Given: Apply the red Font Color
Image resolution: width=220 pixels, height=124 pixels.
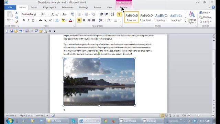Looking at the screenshot, I should click(x=70, y=20).
